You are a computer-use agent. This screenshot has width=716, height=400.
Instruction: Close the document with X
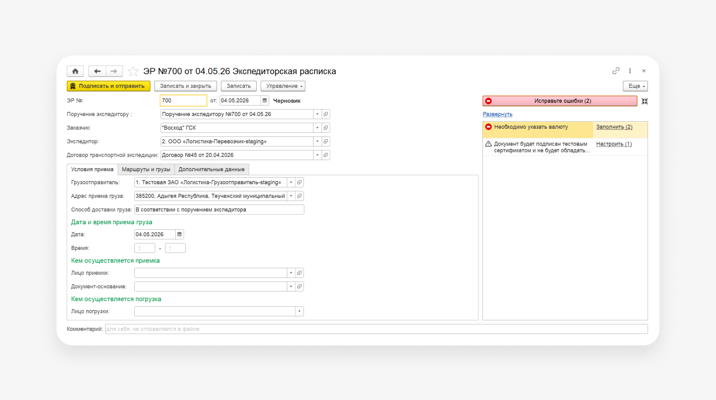pyautogui.click(x=644, y=71)
